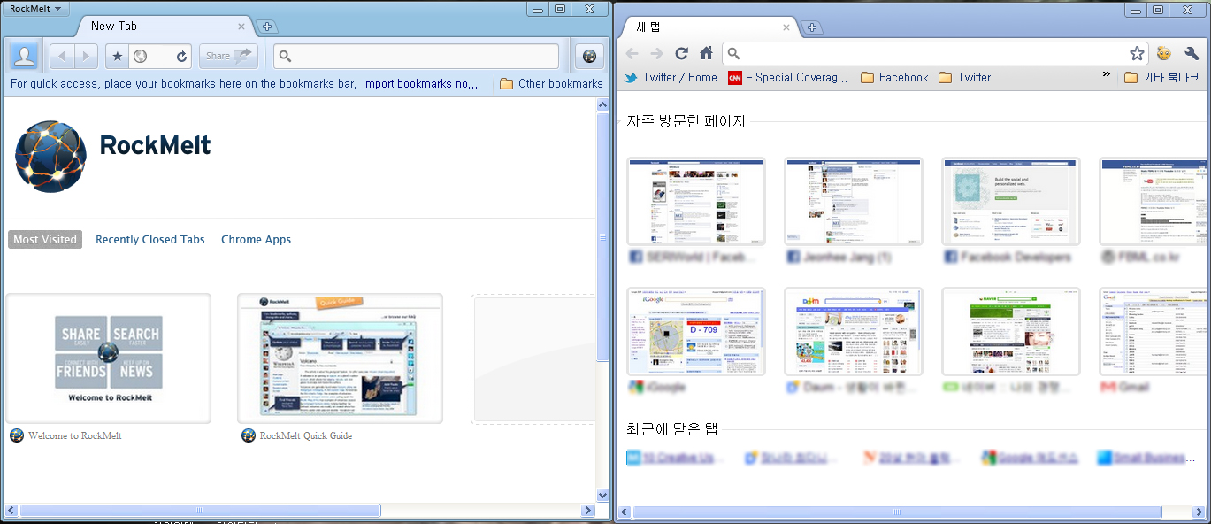Open the Twitter / Home bookmark

[671, 77]
